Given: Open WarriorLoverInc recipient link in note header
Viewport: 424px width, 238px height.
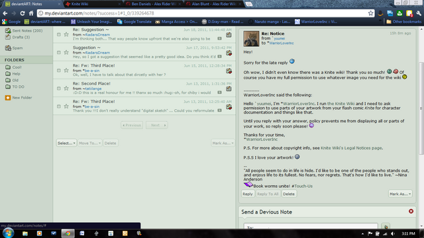Looking at the screenshot, I should [281, 43].
